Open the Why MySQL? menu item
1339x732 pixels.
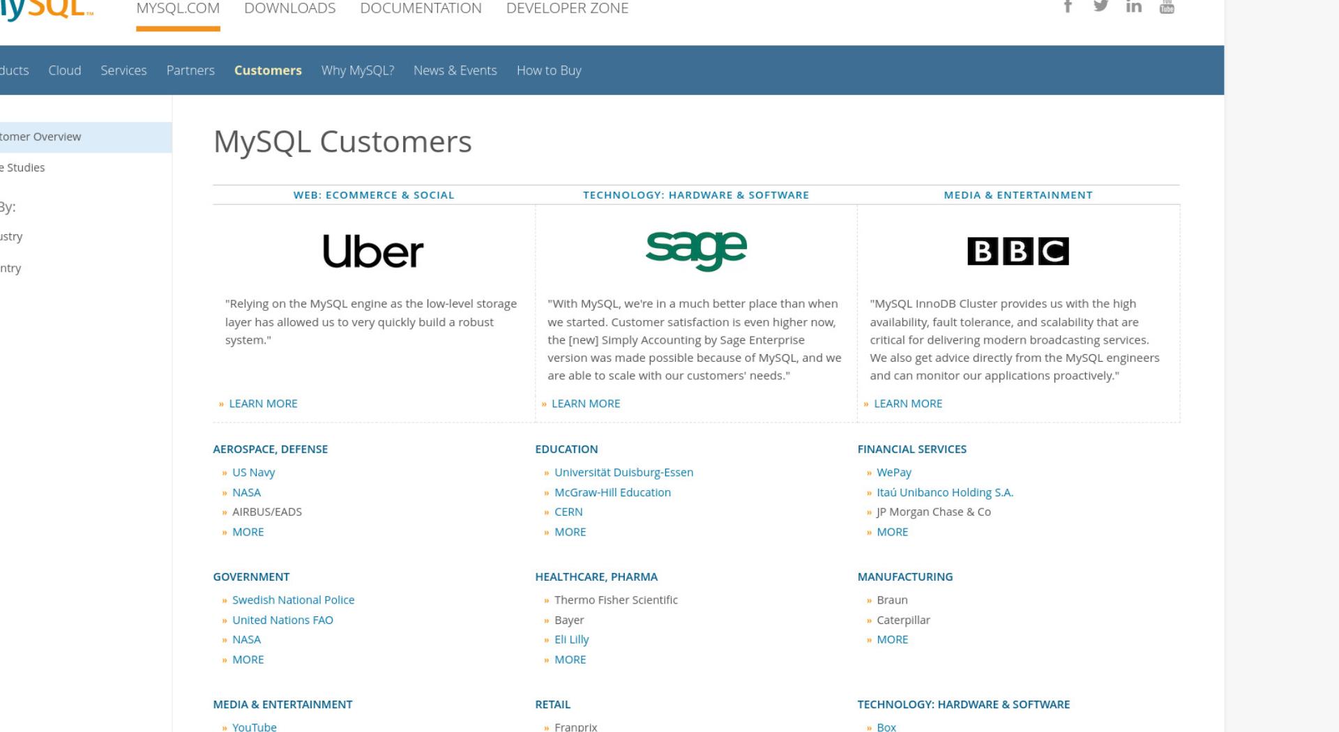click(358, 70)
